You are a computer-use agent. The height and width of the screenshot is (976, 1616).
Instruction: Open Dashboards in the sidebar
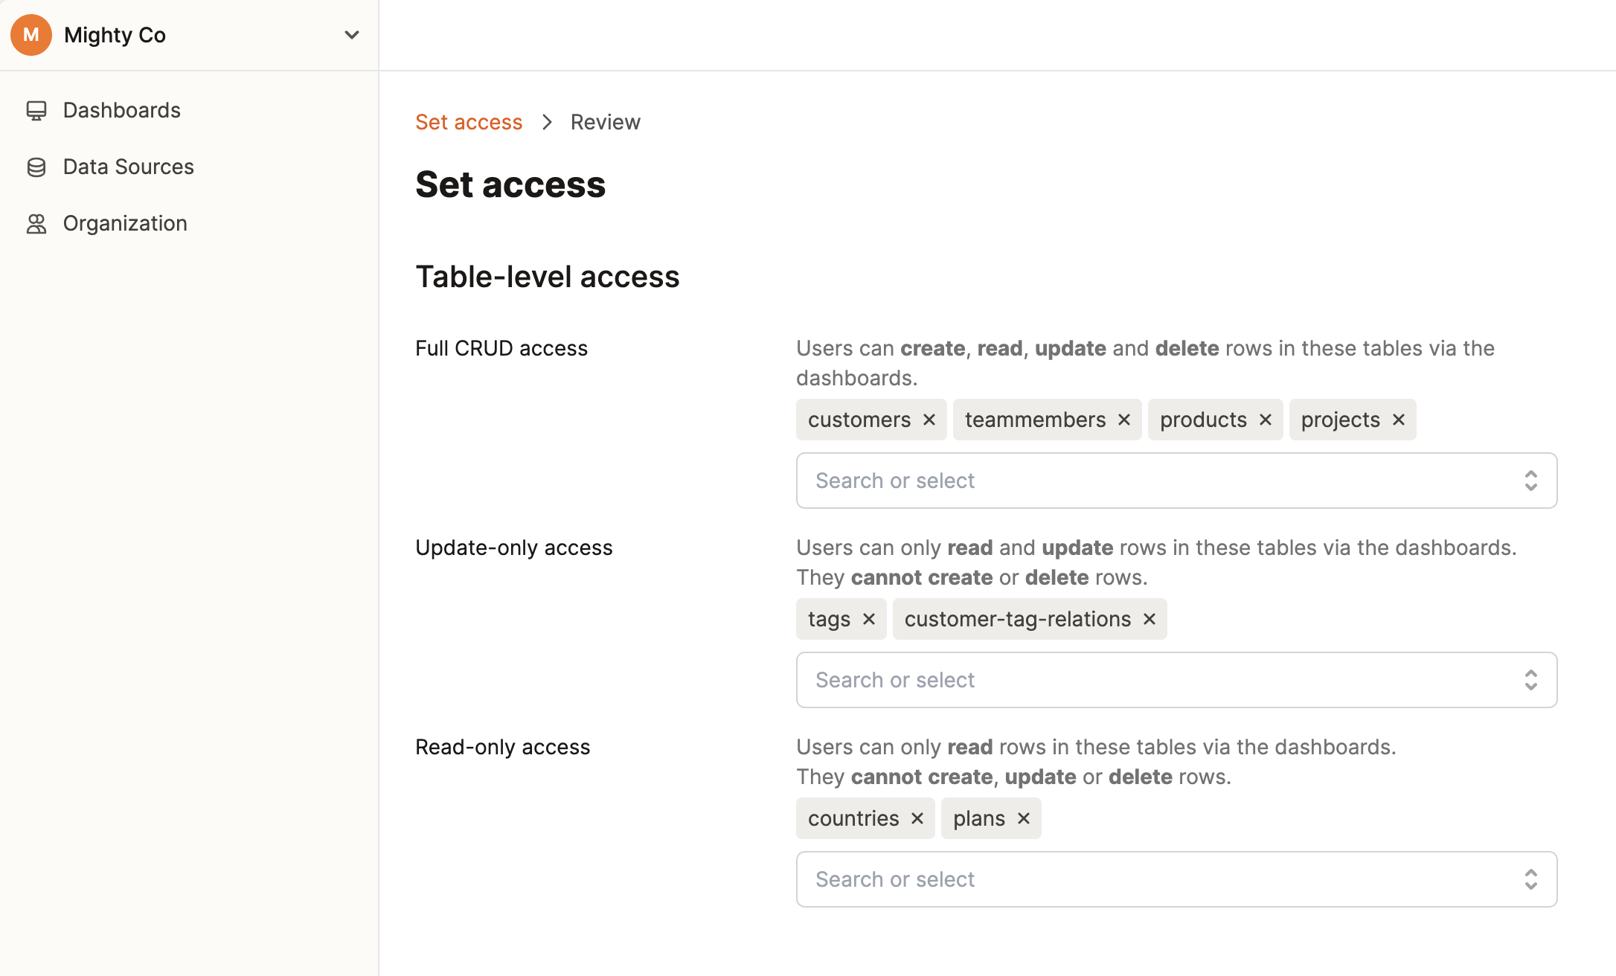pos(121,110)
